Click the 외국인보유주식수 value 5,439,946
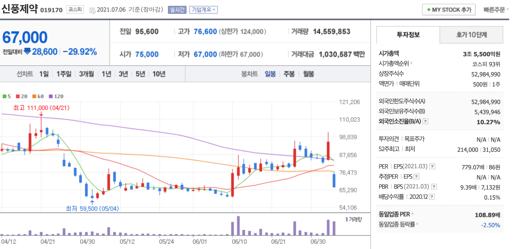The height and width of the screenshot is (249, 515). tap(487, 112)
